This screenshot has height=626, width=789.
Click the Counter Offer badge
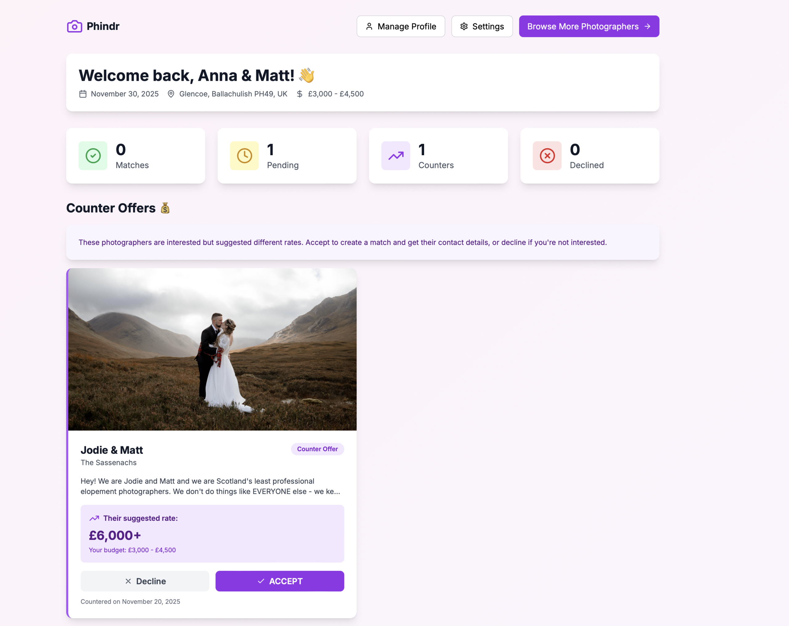317,449
